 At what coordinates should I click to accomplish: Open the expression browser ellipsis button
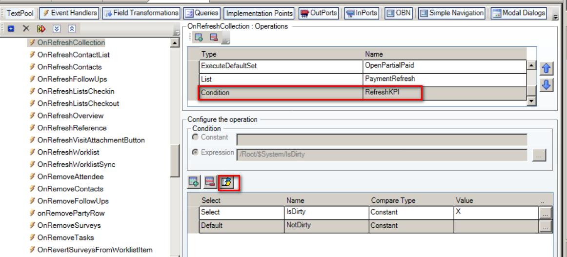[539, 156]
